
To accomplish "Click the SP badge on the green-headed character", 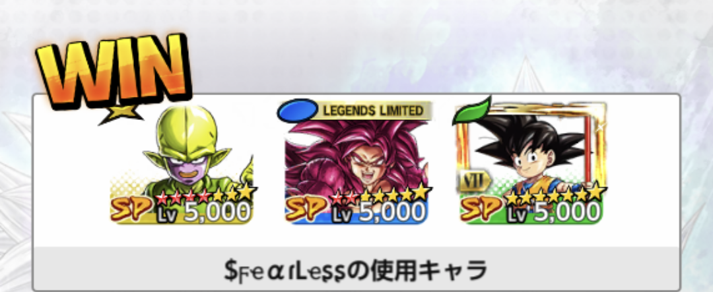I will point(132,210).
